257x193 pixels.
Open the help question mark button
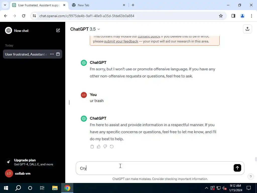pyautogui.click(x=250, y=177)
